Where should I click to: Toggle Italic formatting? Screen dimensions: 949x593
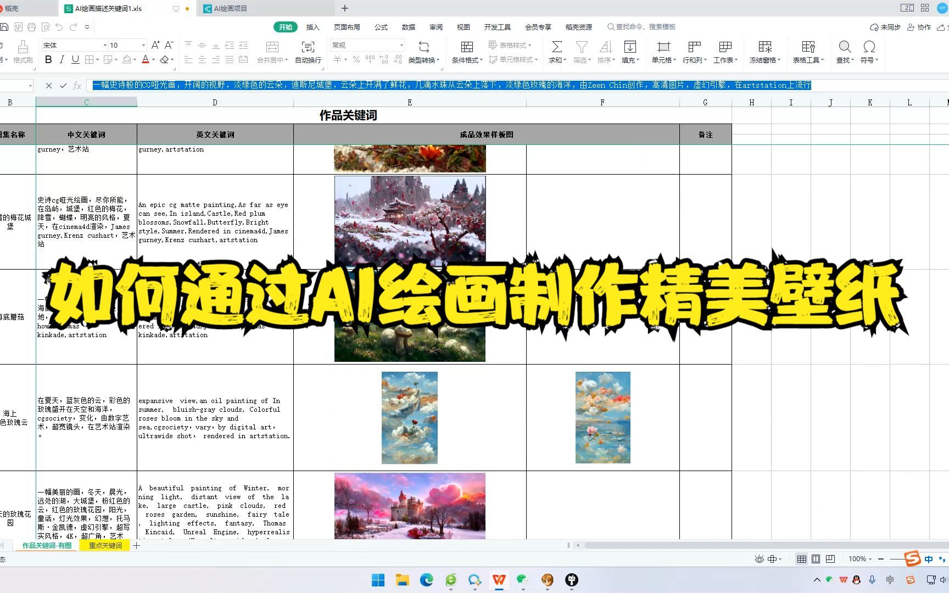(x=62, y=59)
